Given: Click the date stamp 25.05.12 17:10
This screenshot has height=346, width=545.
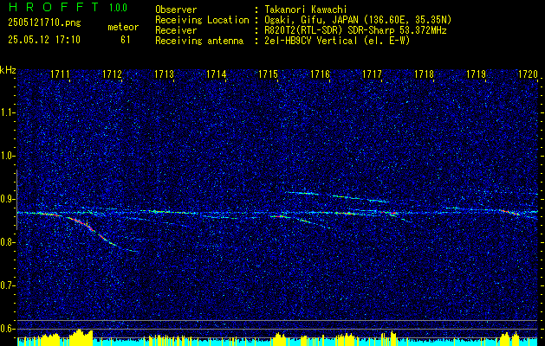Looking at the screenshot, I should (x=44, y=40).
